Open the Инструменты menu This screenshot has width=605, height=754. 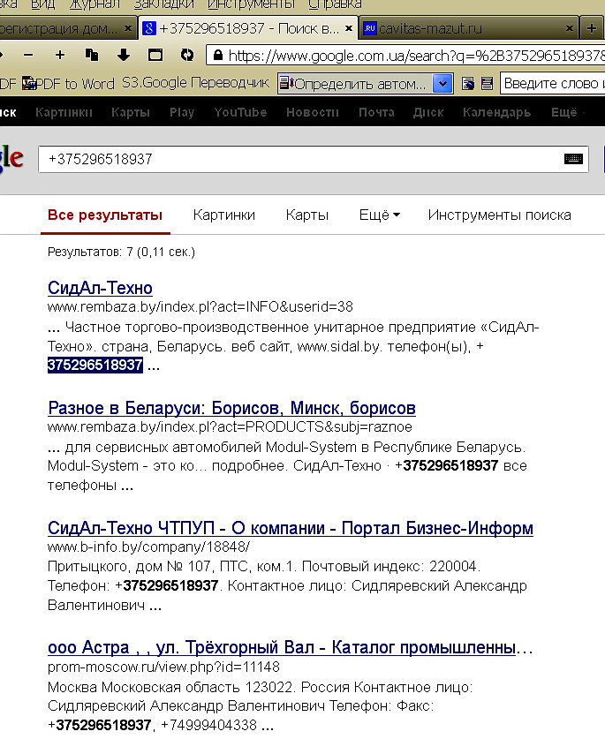251,4
